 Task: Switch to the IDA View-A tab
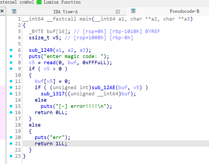65,12
